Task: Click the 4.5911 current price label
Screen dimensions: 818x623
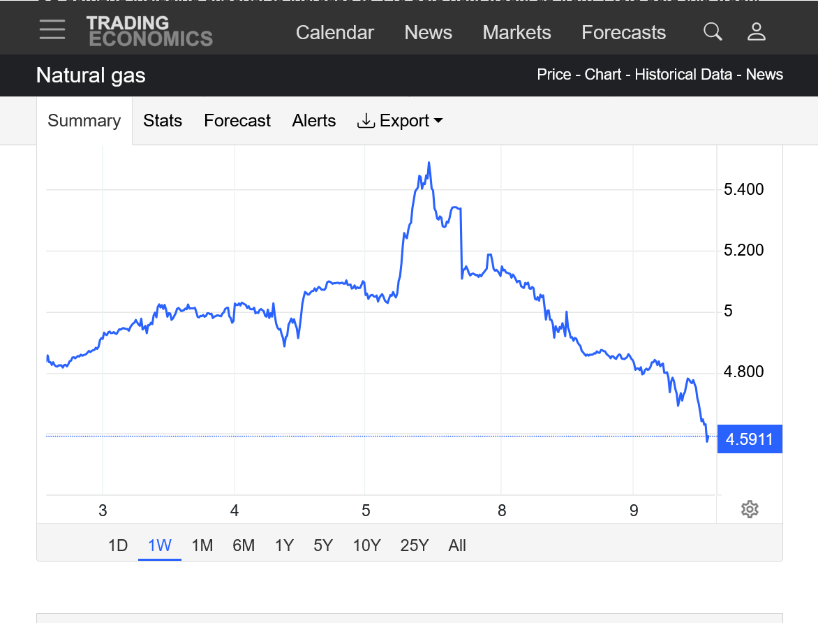Action: click(x=750, y=439)
